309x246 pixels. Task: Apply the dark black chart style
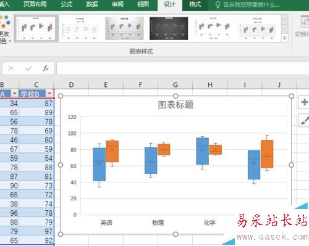[169, 28]
